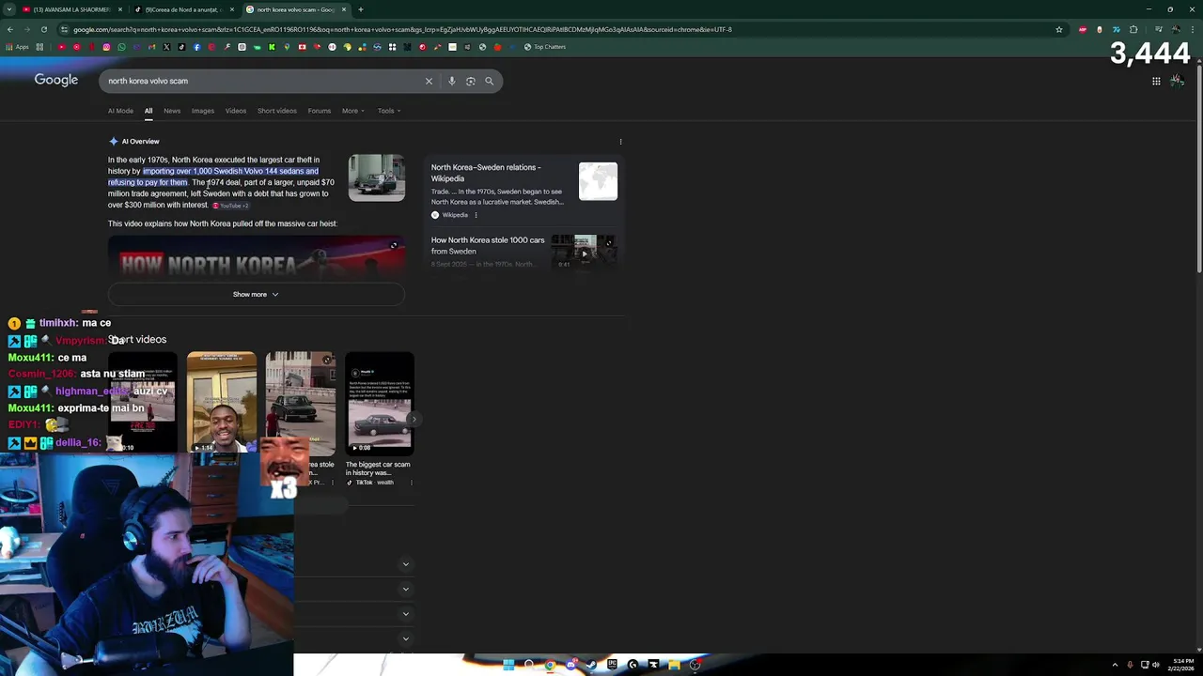The image size is (1203, 676).
Task: Open Top Chatters bookmark
Action: tap(545, 47)
